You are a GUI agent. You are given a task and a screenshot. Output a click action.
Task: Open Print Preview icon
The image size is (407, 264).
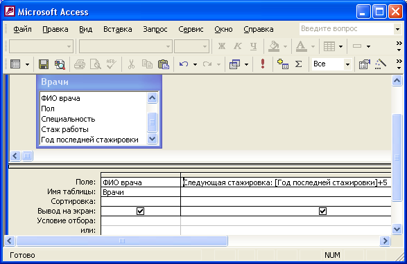96,64
